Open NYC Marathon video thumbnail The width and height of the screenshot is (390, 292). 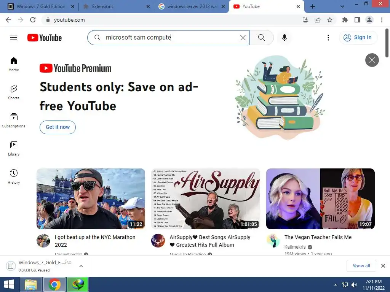click(x=91, y=198)
